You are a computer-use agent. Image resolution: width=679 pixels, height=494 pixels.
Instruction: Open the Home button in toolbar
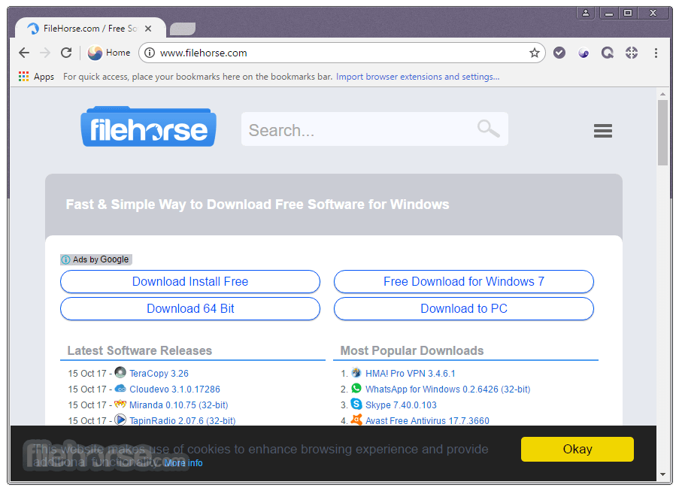point(109,53)
